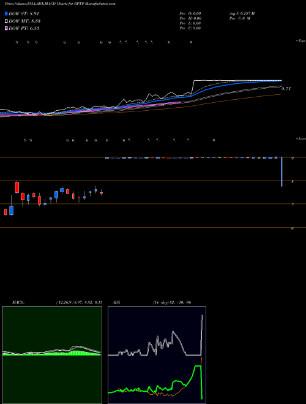Click the ADX '(14 day) 82, +10, -96' values
This screenshot has height=404, width=306.
[172, 302]
